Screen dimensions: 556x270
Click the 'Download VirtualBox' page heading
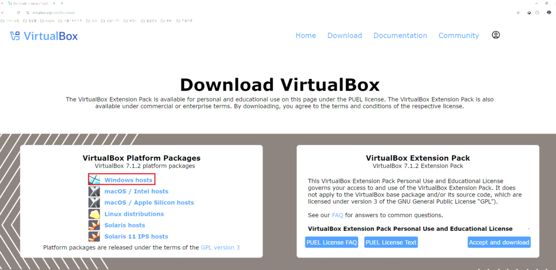point(280,85)
